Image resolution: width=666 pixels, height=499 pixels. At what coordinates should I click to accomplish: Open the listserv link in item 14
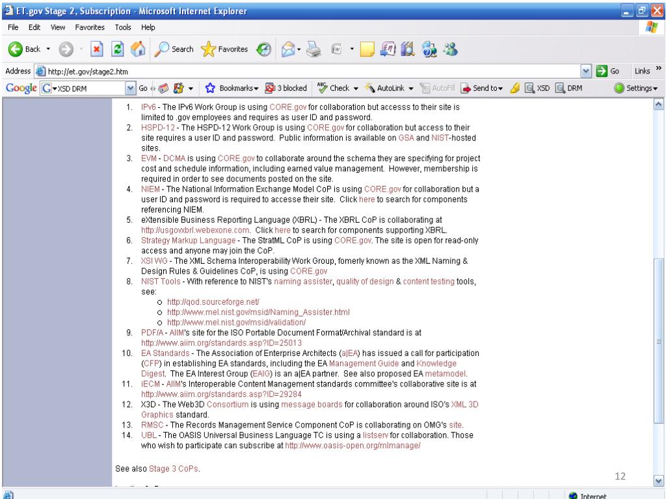pyautogui.click(x=375, y=435)
